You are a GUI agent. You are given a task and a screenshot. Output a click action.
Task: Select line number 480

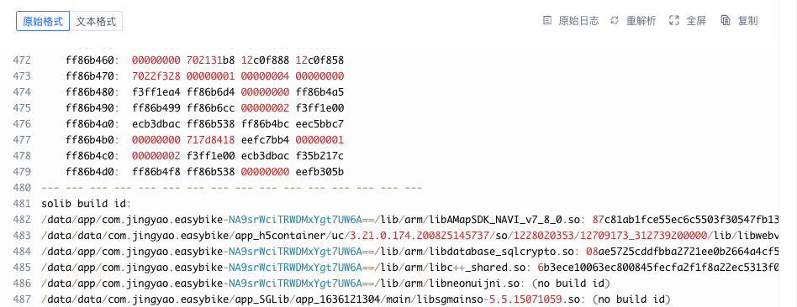(22, 188)
